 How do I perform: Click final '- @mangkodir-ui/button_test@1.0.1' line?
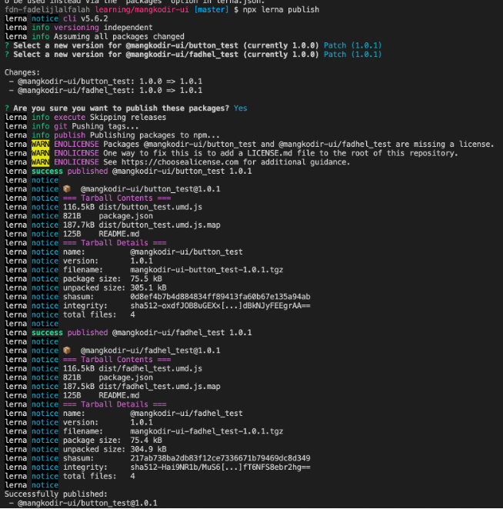[83, 503]
